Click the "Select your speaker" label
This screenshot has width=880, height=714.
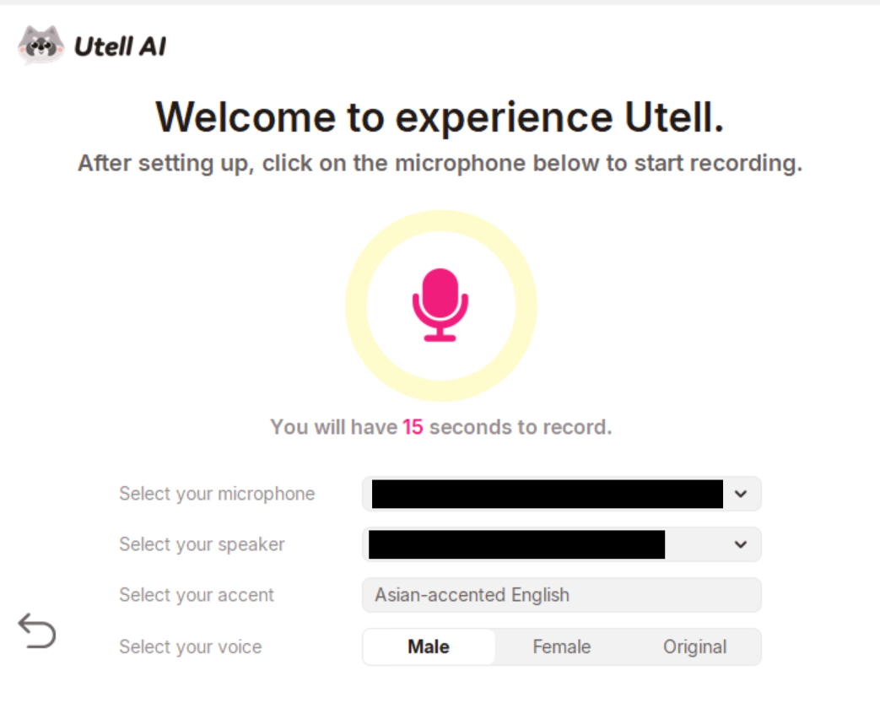pos(202,544)
